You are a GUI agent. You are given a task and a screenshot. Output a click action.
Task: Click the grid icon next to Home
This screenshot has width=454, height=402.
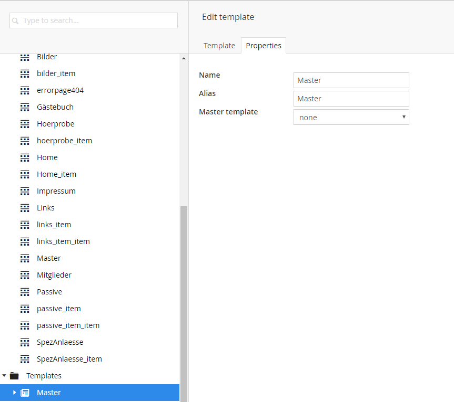point(25,157)
